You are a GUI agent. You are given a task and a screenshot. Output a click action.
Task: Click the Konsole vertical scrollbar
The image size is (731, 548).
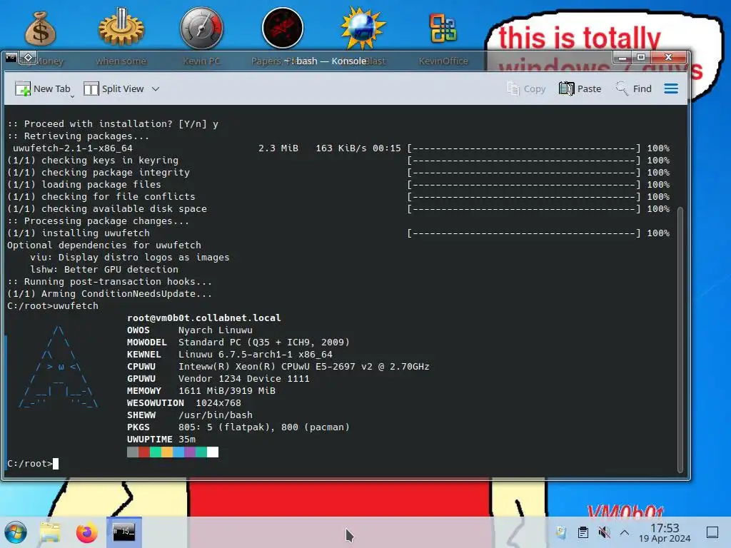[680, 340]
